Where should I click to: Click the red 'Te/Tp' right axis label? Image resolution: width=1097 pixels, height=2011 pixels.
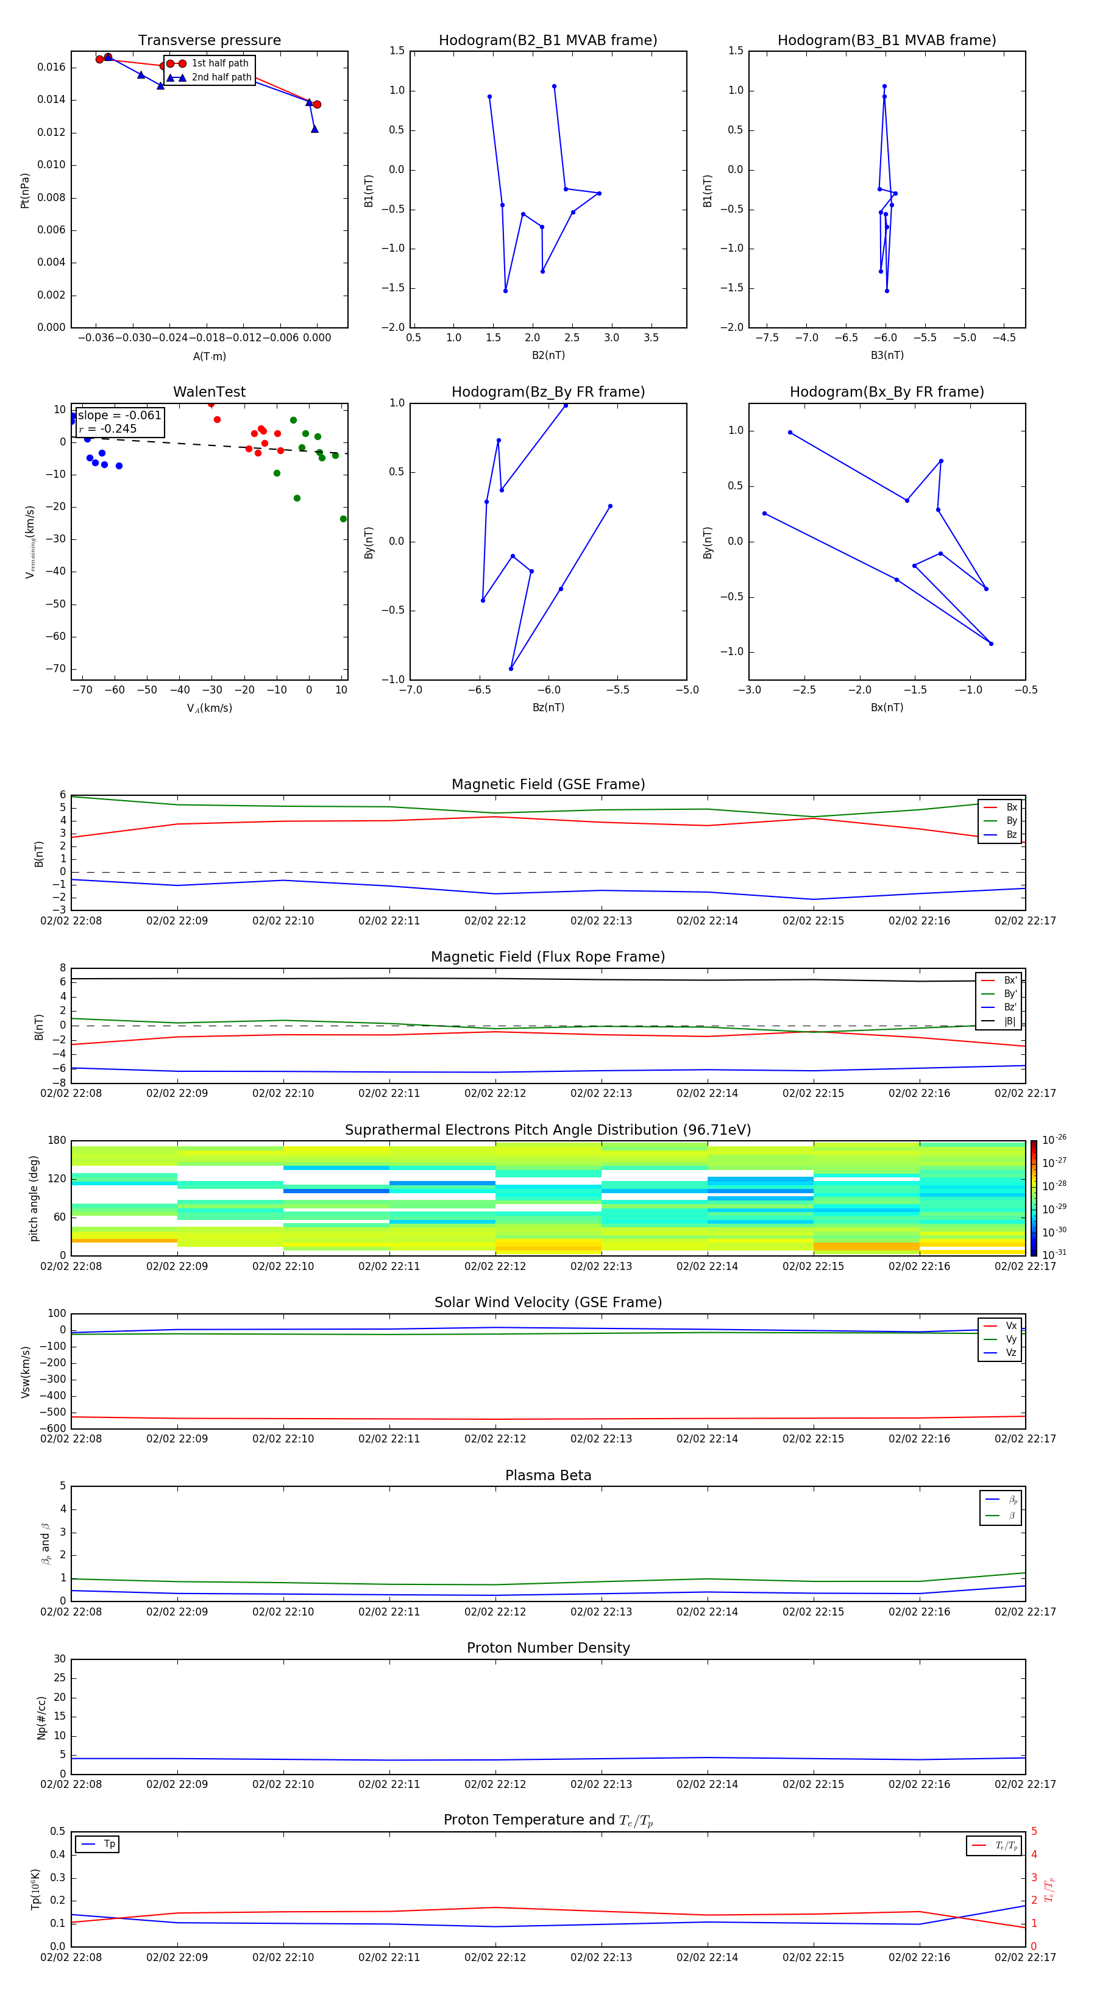click(1049, 1889)
